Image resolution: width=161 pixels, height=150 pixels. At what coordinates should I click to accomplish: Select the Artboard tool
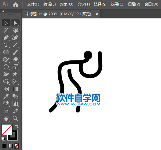(x=6, y=111)
